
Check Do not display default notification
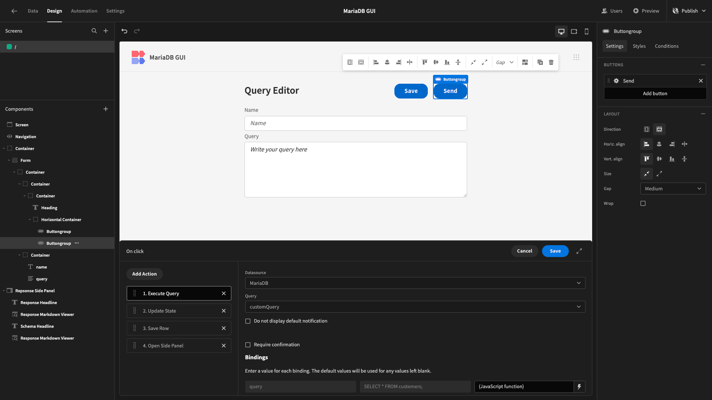pyautogui.click(x=248, y=321)
